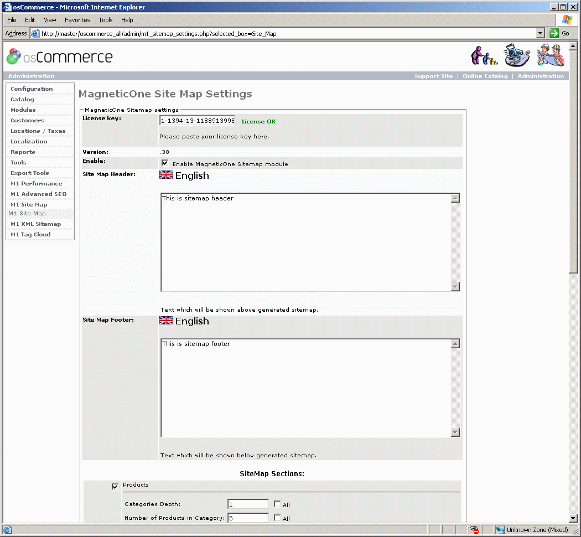Screen dimensions: 581x537
Task: Select the M1 Site Map sub-item in sidebar
Action: click(27, 214)
